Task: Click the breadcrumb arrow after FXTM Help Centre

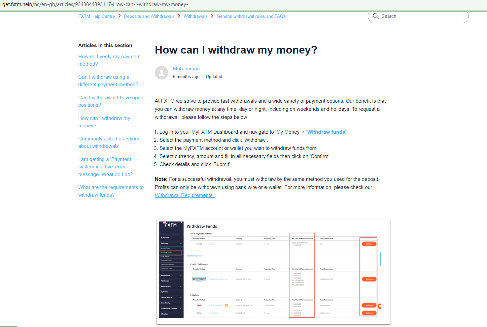Action: coord(119,16)
